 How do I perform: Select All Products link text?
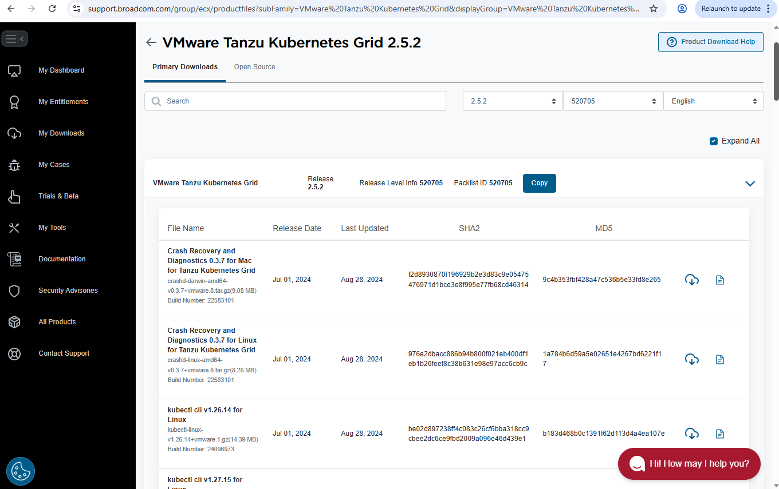57,322
